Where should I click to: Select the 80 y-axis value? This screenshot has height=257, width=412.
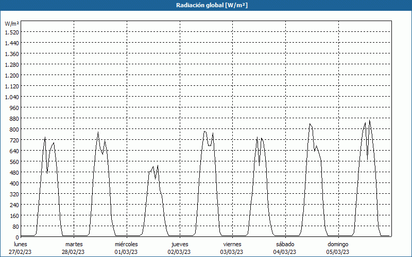[x=16, y=226]
